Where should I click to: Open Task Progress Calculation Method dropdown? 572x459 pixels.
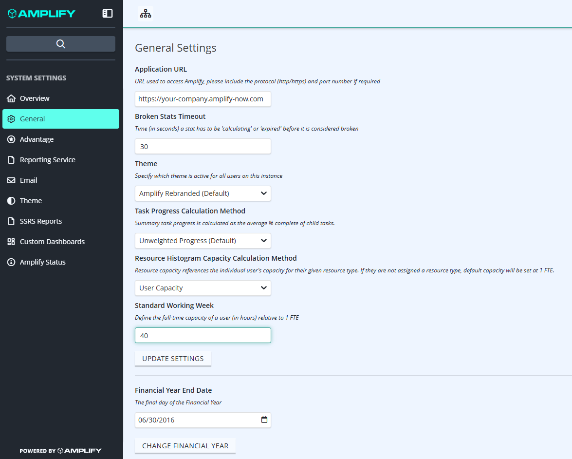203,241
